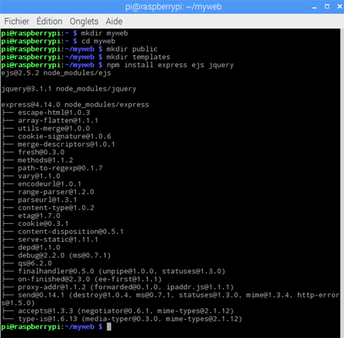Maximize the terminal window

pos(327,7)
